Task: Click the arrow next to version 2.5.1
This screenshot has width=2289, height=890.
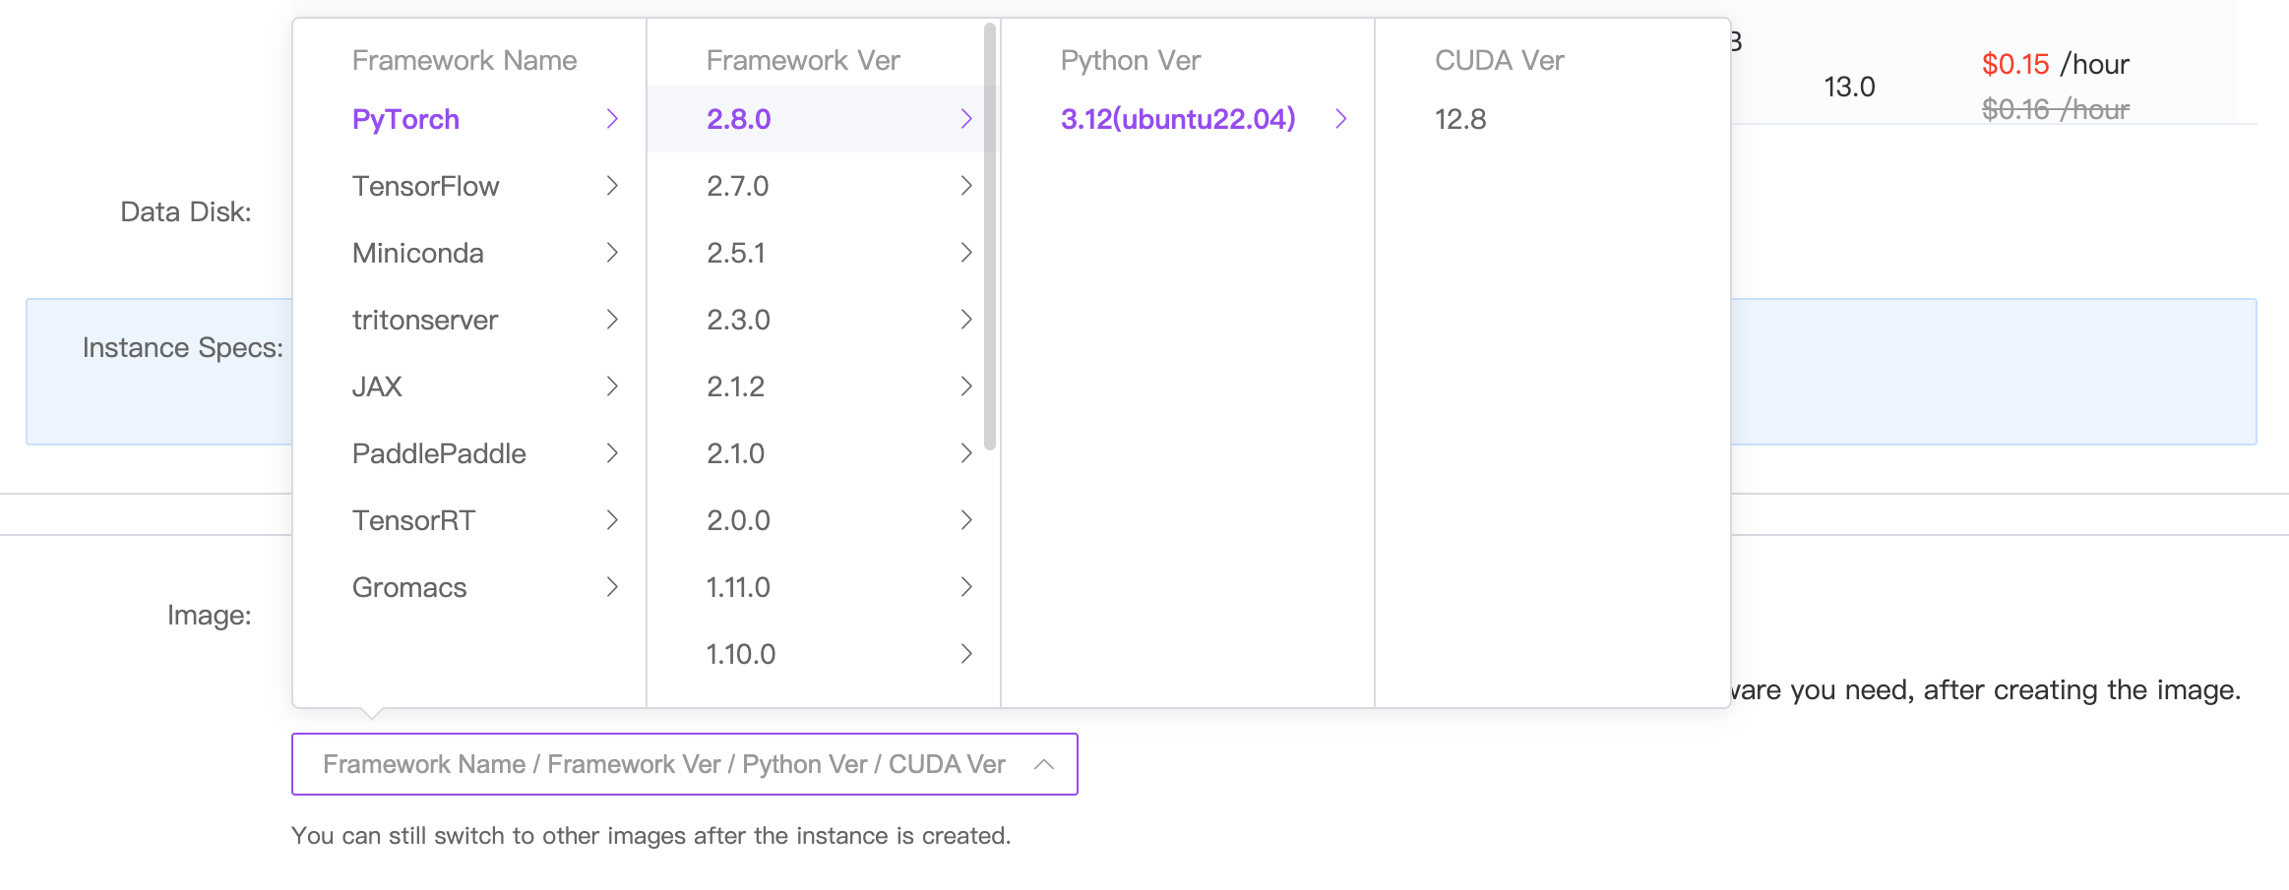Action: click(x=966, y=253)
